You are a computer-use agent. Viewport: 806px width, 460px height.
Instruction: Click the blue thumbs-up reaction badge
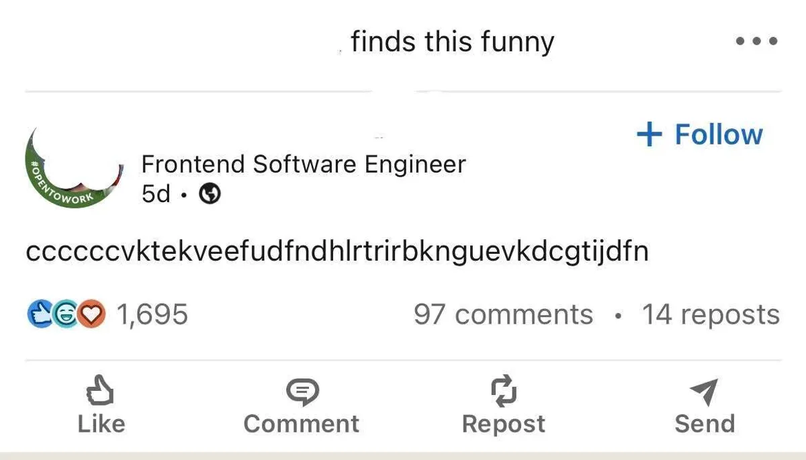click(x=40, y=314)
